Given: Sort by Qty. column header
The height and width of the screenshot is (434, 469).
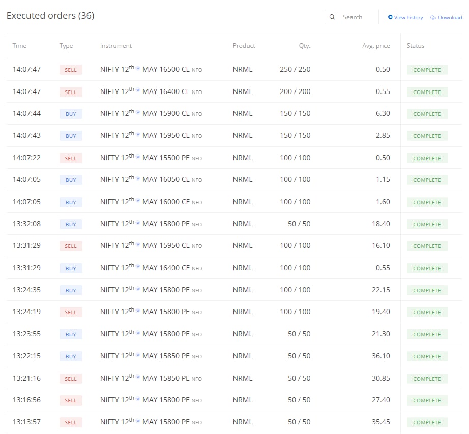Looking at the screenshot, I should point(305,46).
